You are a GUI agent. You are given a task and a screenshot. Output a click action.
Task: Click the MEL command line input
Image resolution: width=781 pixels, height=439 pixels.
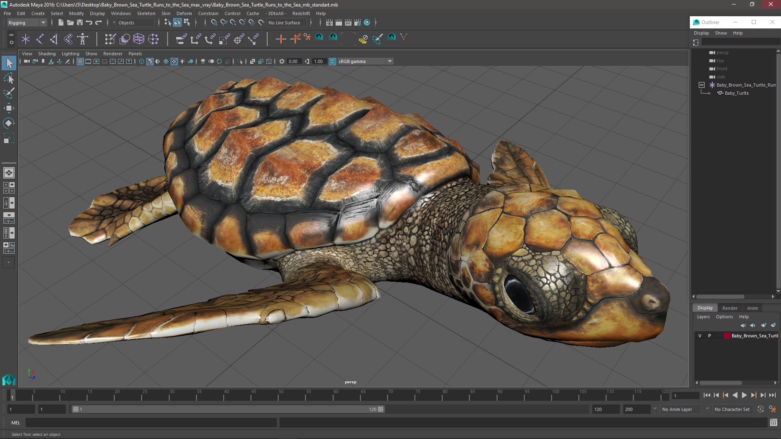tap(151, 423)
